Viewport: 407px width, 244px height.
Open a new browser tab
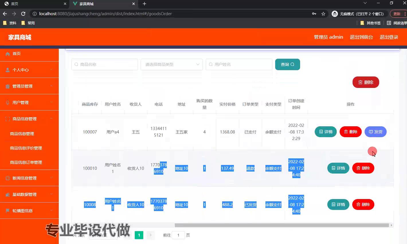tap(144, 4)
